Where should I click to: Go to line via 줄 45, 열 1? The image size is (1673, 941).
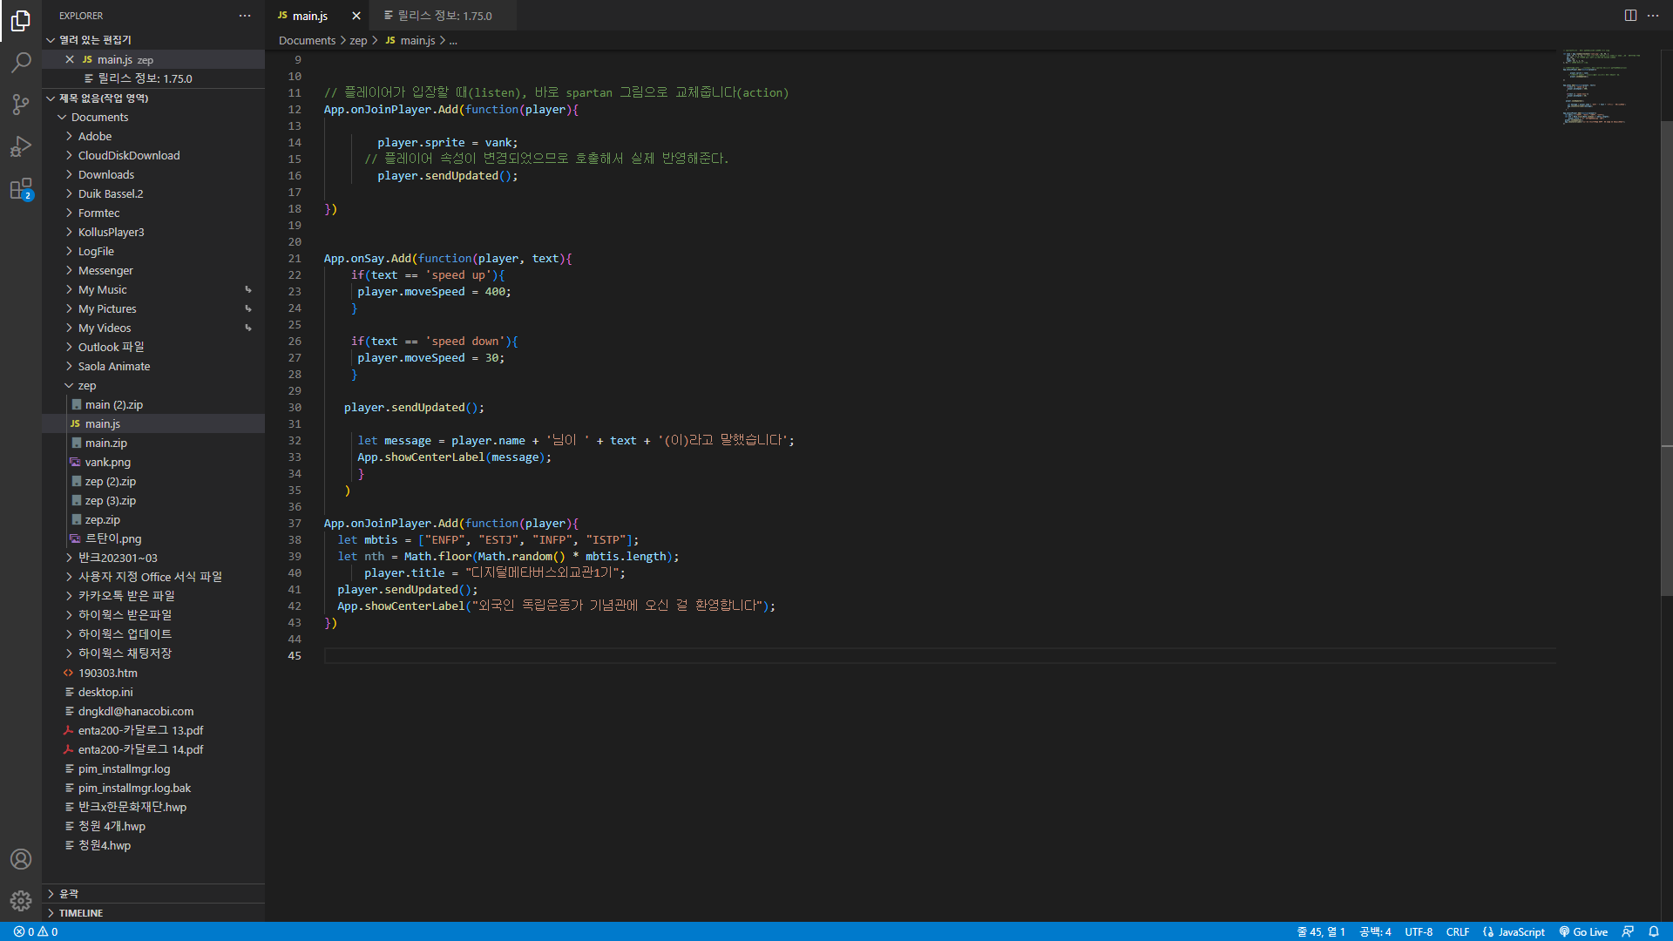point(1321,931)
